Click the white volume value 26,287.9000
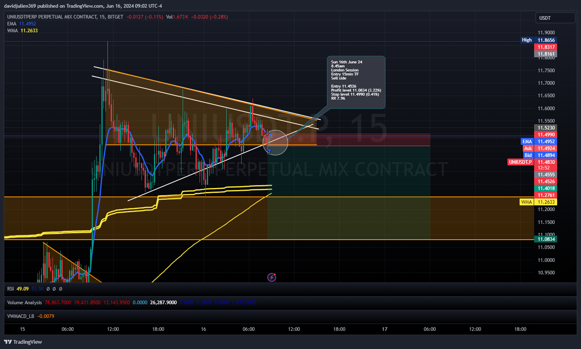 (163, 303)
